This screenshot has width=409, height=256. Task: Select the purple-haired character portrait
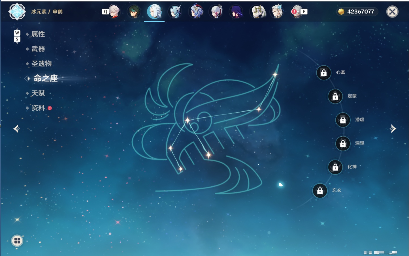(x=236, y=12)
